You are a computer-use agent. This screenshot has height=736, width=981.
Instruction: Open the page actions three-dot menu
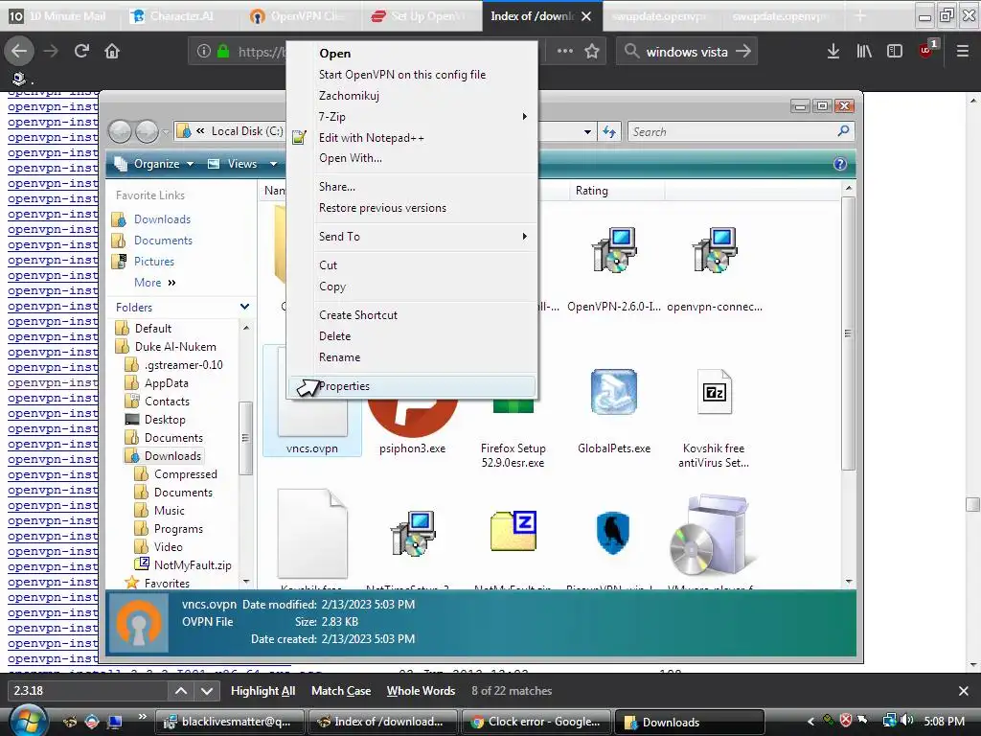pos(565,52)
